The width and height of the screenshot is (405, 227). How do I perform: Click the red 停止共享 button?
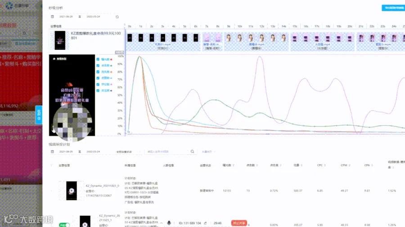pos(239,223)
